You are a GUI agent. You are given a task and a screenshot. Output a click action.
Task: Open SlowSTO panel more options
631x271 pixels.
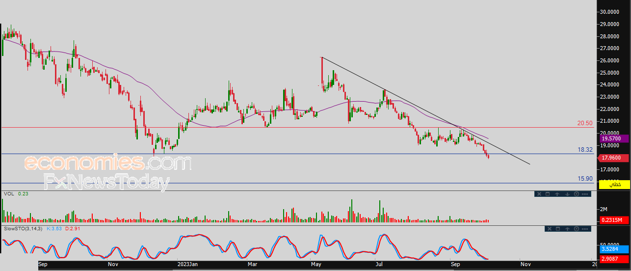coord(585,229)
